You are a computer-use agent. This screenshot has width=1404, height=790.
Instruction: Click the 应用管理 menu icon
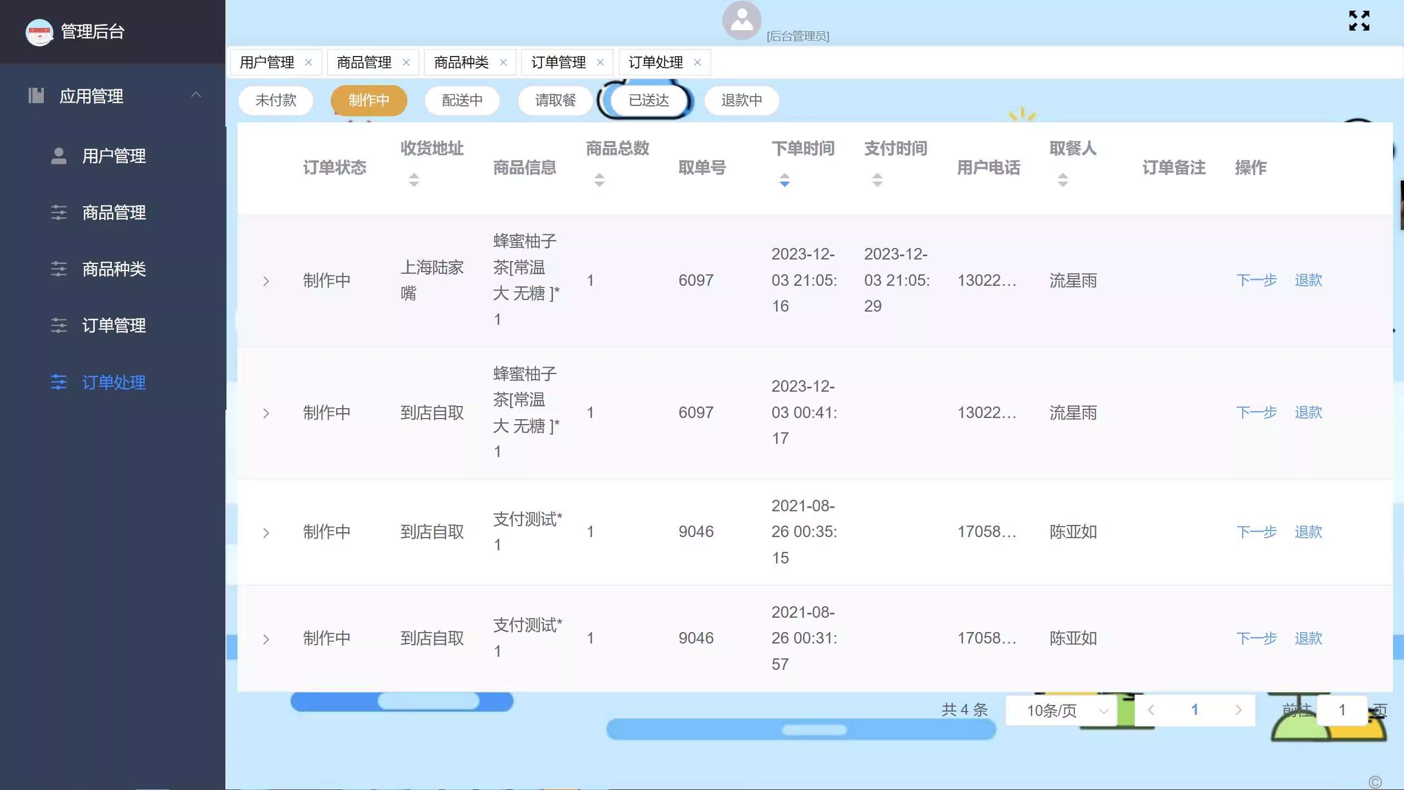(36, 96)
